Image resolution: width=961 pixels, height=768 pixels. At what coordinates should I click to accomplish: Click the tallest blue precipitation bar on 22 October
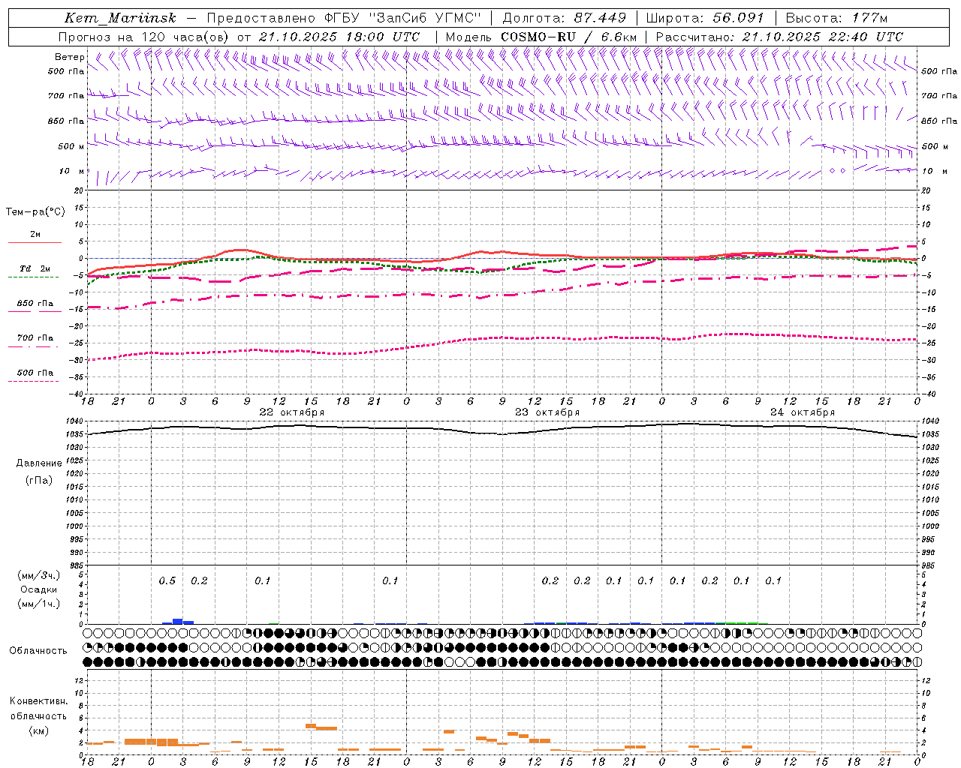pyautogui.click(x=178, y=621)
